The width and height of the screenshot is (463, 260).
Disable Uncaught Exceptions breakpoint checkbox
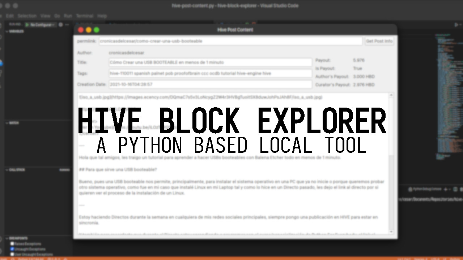(x=12, y=249)
